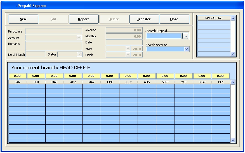Click the DEC column header
245x153 pixels.
click(x=221, y=82)
